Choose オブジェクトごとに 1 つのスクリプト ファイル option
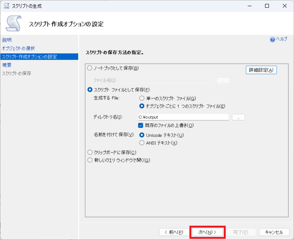Viewport: 294px width, 240px height. [142, 106]
